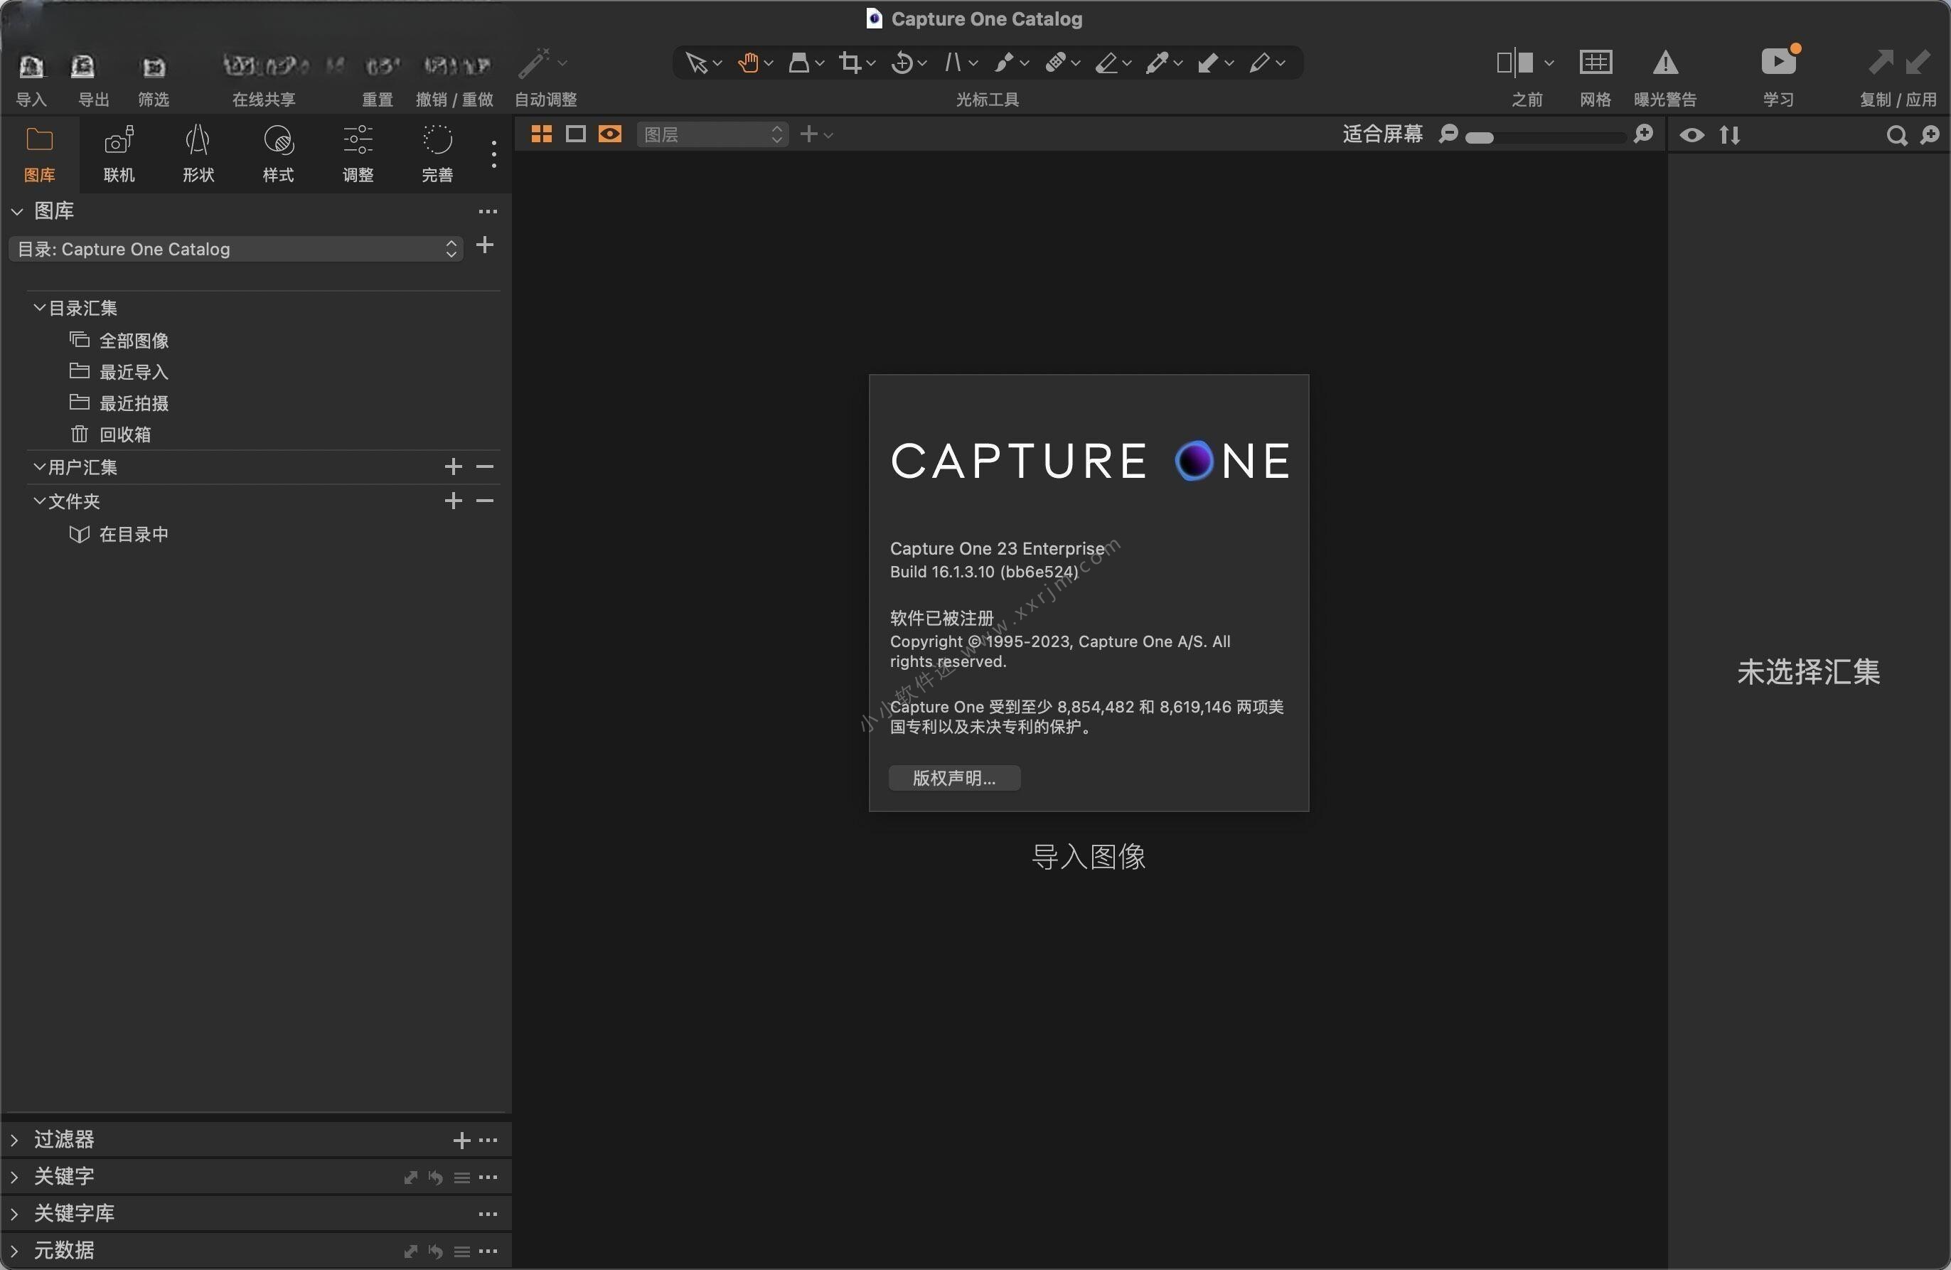Expand the 元数据 panel

pyautogui.click(x=14, y=1250)
